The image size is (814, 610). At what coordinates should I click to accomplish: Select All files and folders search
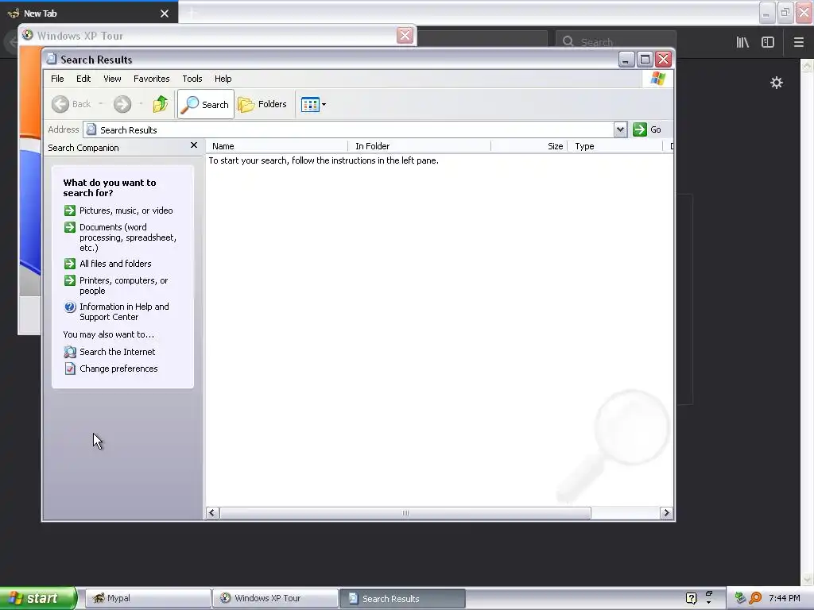[115, 264]
